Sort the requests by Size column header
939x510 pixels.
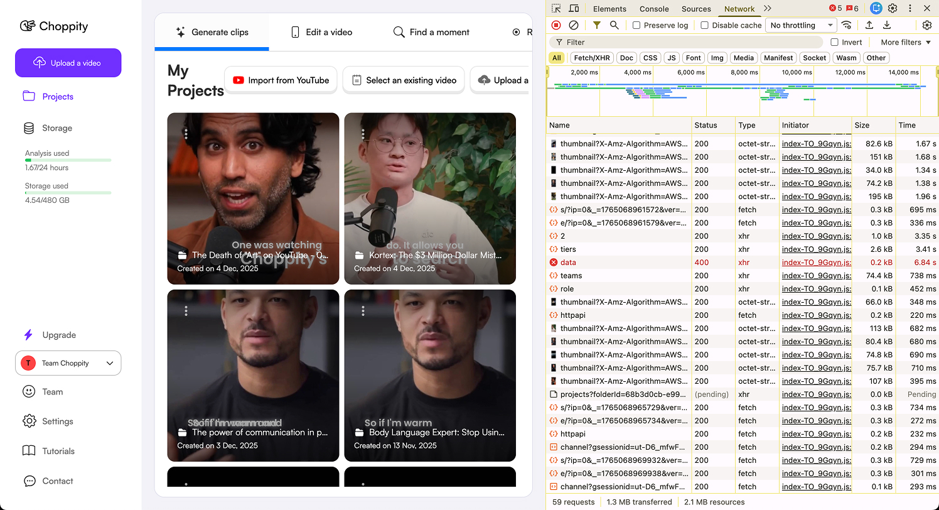tap(873, 125)
